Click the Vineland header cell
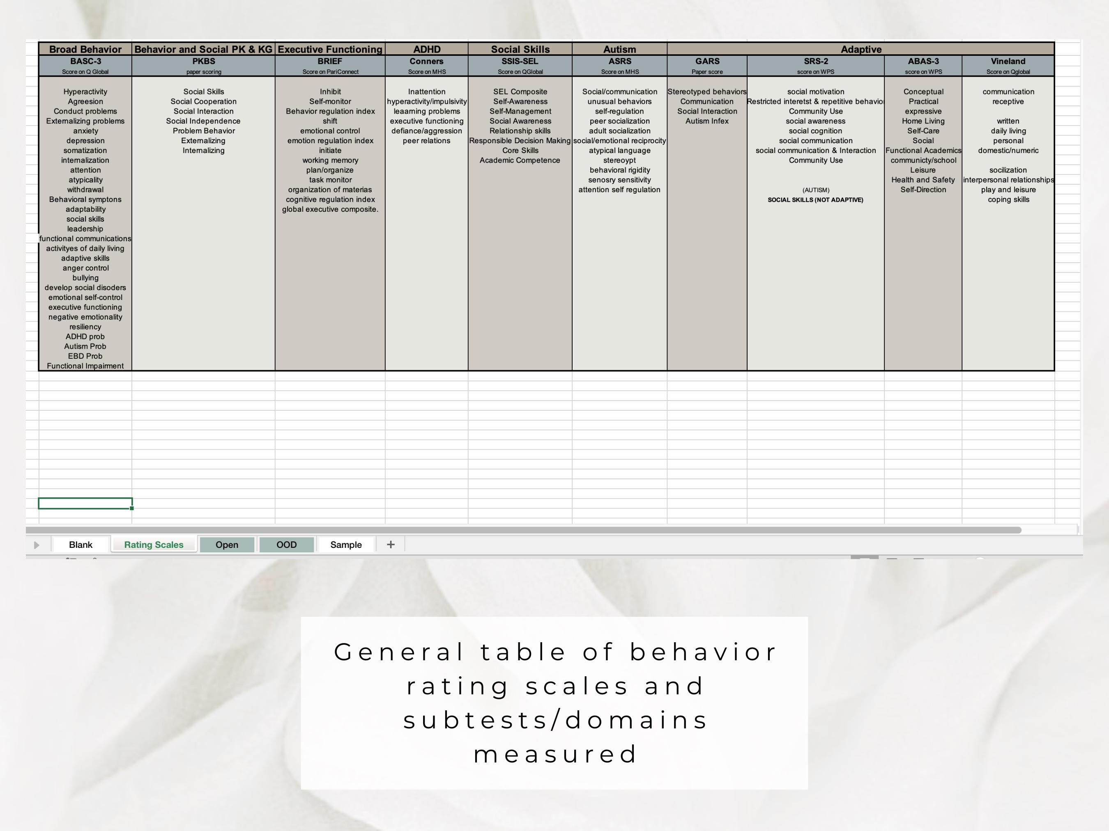 click(x=1008, y=61)
